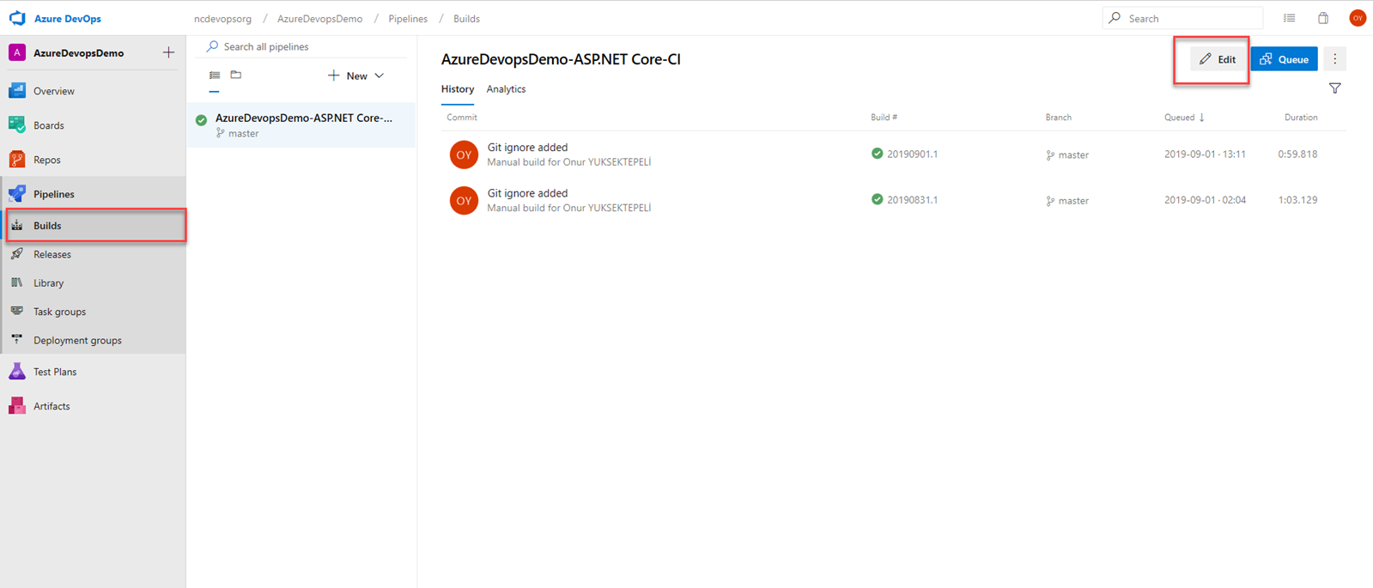Viewport: 1373px width, 588px height.
Task: Click the Queue build button
Action: tap(1285, 59)
